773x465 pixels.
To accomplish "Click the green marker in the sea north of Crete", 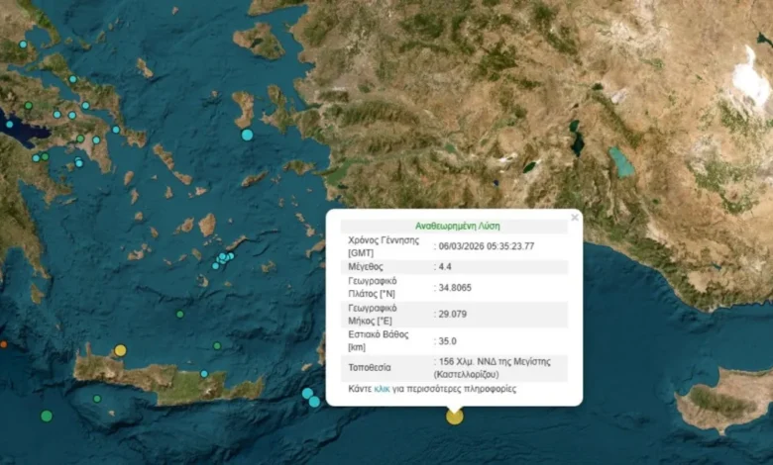I will pyautogui.click(x=180, y=314).
